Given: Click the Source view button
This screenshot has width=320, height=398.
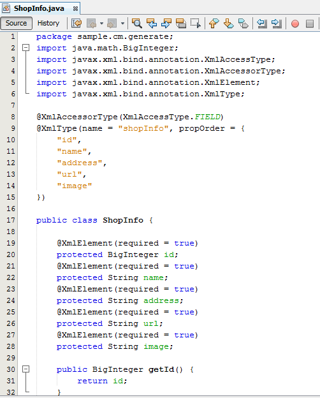Looking at the screenshot, I should pos(16,23).
